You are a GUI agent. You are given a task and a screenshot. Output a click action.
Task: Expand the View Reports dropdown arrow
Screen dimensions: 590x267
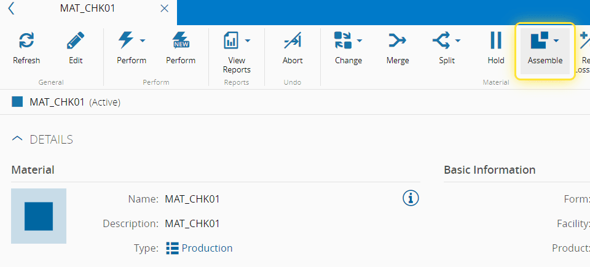[248, 41]
